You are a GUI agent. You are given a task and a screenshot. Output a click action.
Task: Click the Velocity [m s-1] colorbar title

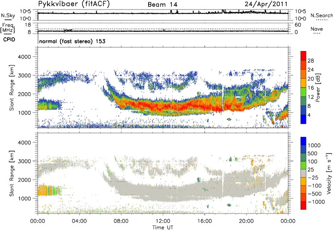[x=329, y=173]
